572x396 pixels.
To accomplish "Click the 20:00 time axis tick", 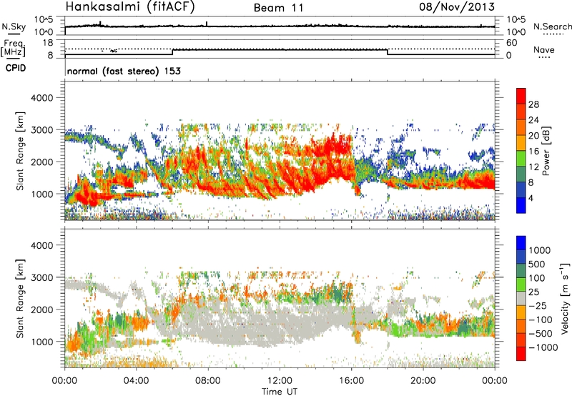I will tap(423, 381).
